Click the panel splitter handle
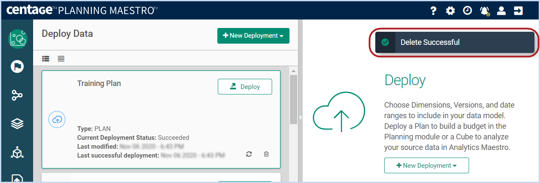 click(x=300, y=118)
